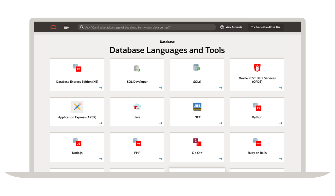335x196 pixels.
Task: Open View Accounts link
Action: [234, 27]
